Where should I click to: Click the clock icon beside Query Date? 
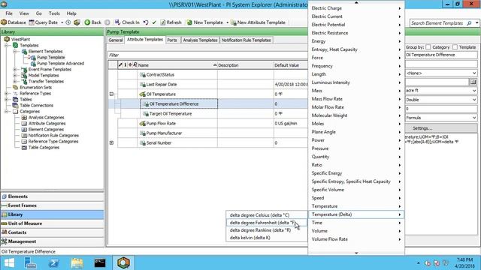tap(68, 22)
